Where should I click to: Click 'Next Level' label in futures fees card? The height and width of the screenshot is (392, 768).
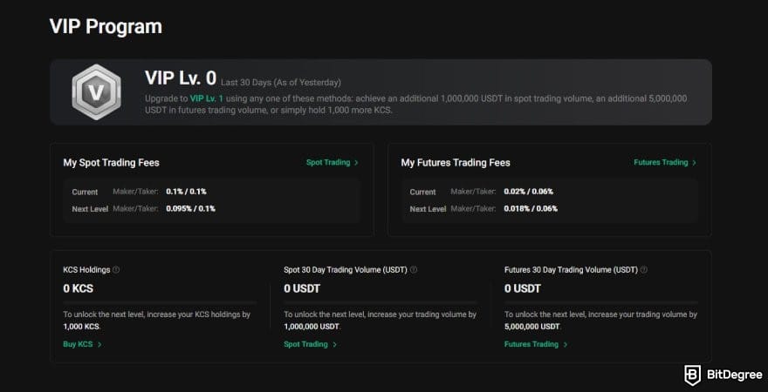pyautogui.click(x=429, y=209)
